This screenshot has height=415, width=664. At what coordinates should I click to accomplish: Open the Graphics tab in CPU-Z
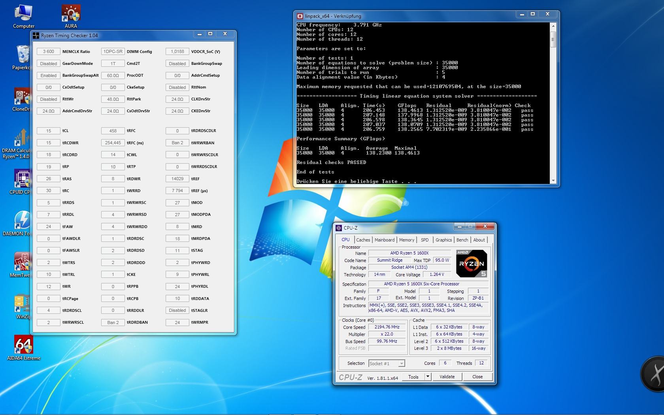[443, 240]
